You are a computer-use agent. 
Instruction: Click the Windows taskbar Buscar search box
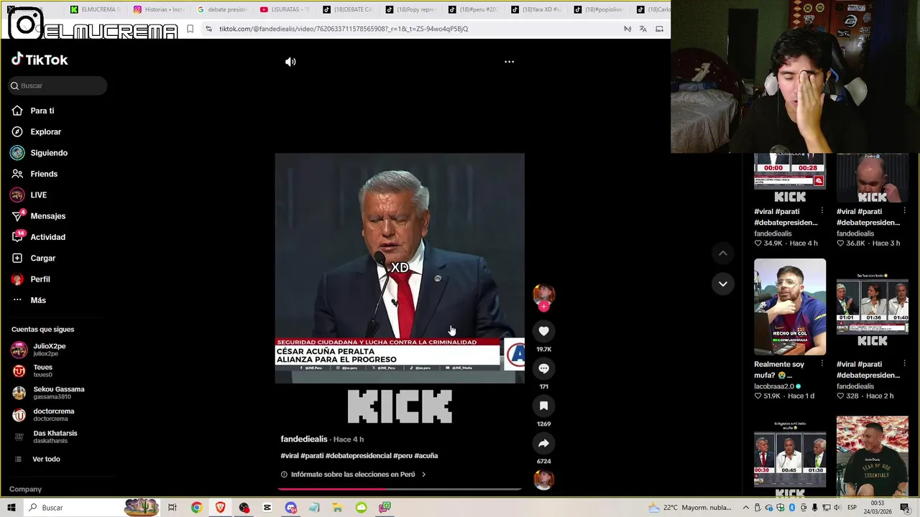72,508
